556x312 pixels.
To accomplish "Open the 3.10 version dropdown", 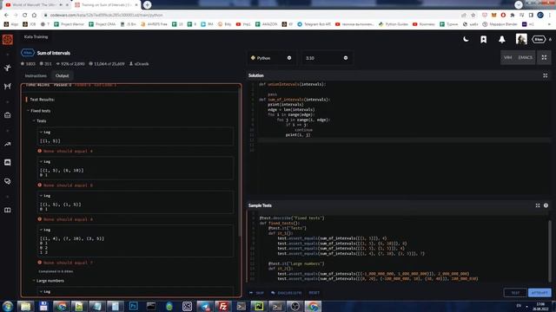I will click(327, 58).
